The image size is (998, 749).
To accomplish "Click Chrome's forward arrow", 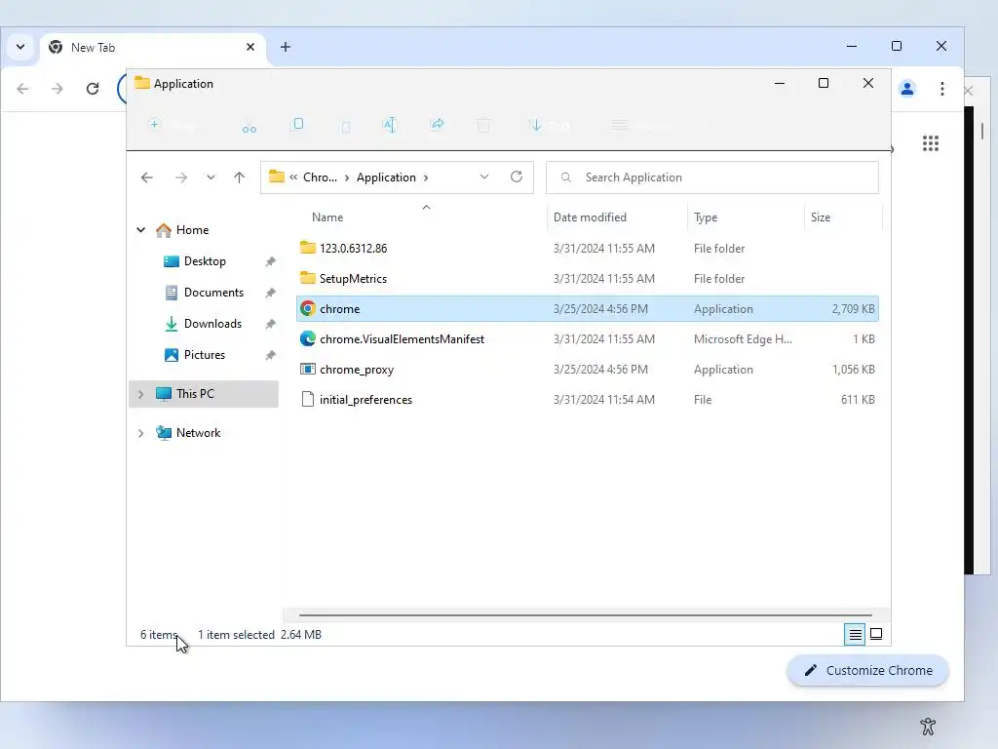I will 58,89.
